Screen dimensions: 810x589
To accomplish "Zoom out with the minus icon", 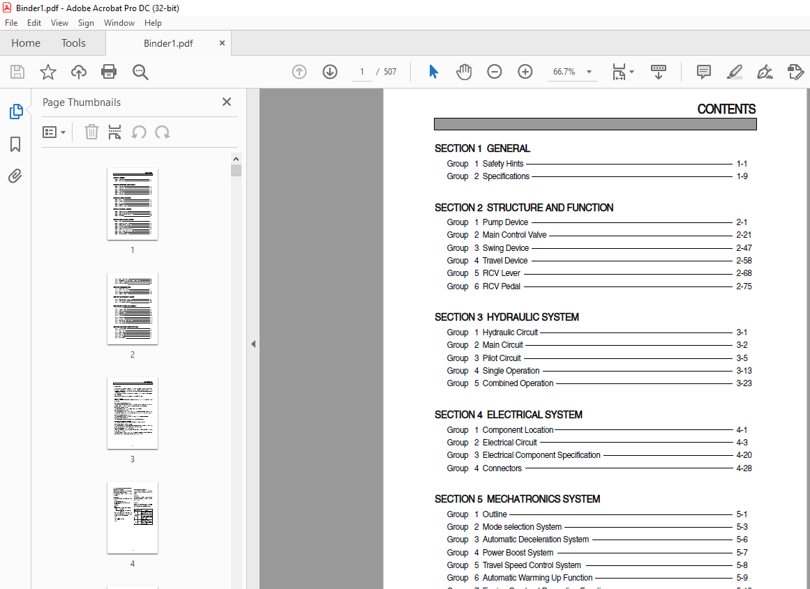I will pos(495,72).
